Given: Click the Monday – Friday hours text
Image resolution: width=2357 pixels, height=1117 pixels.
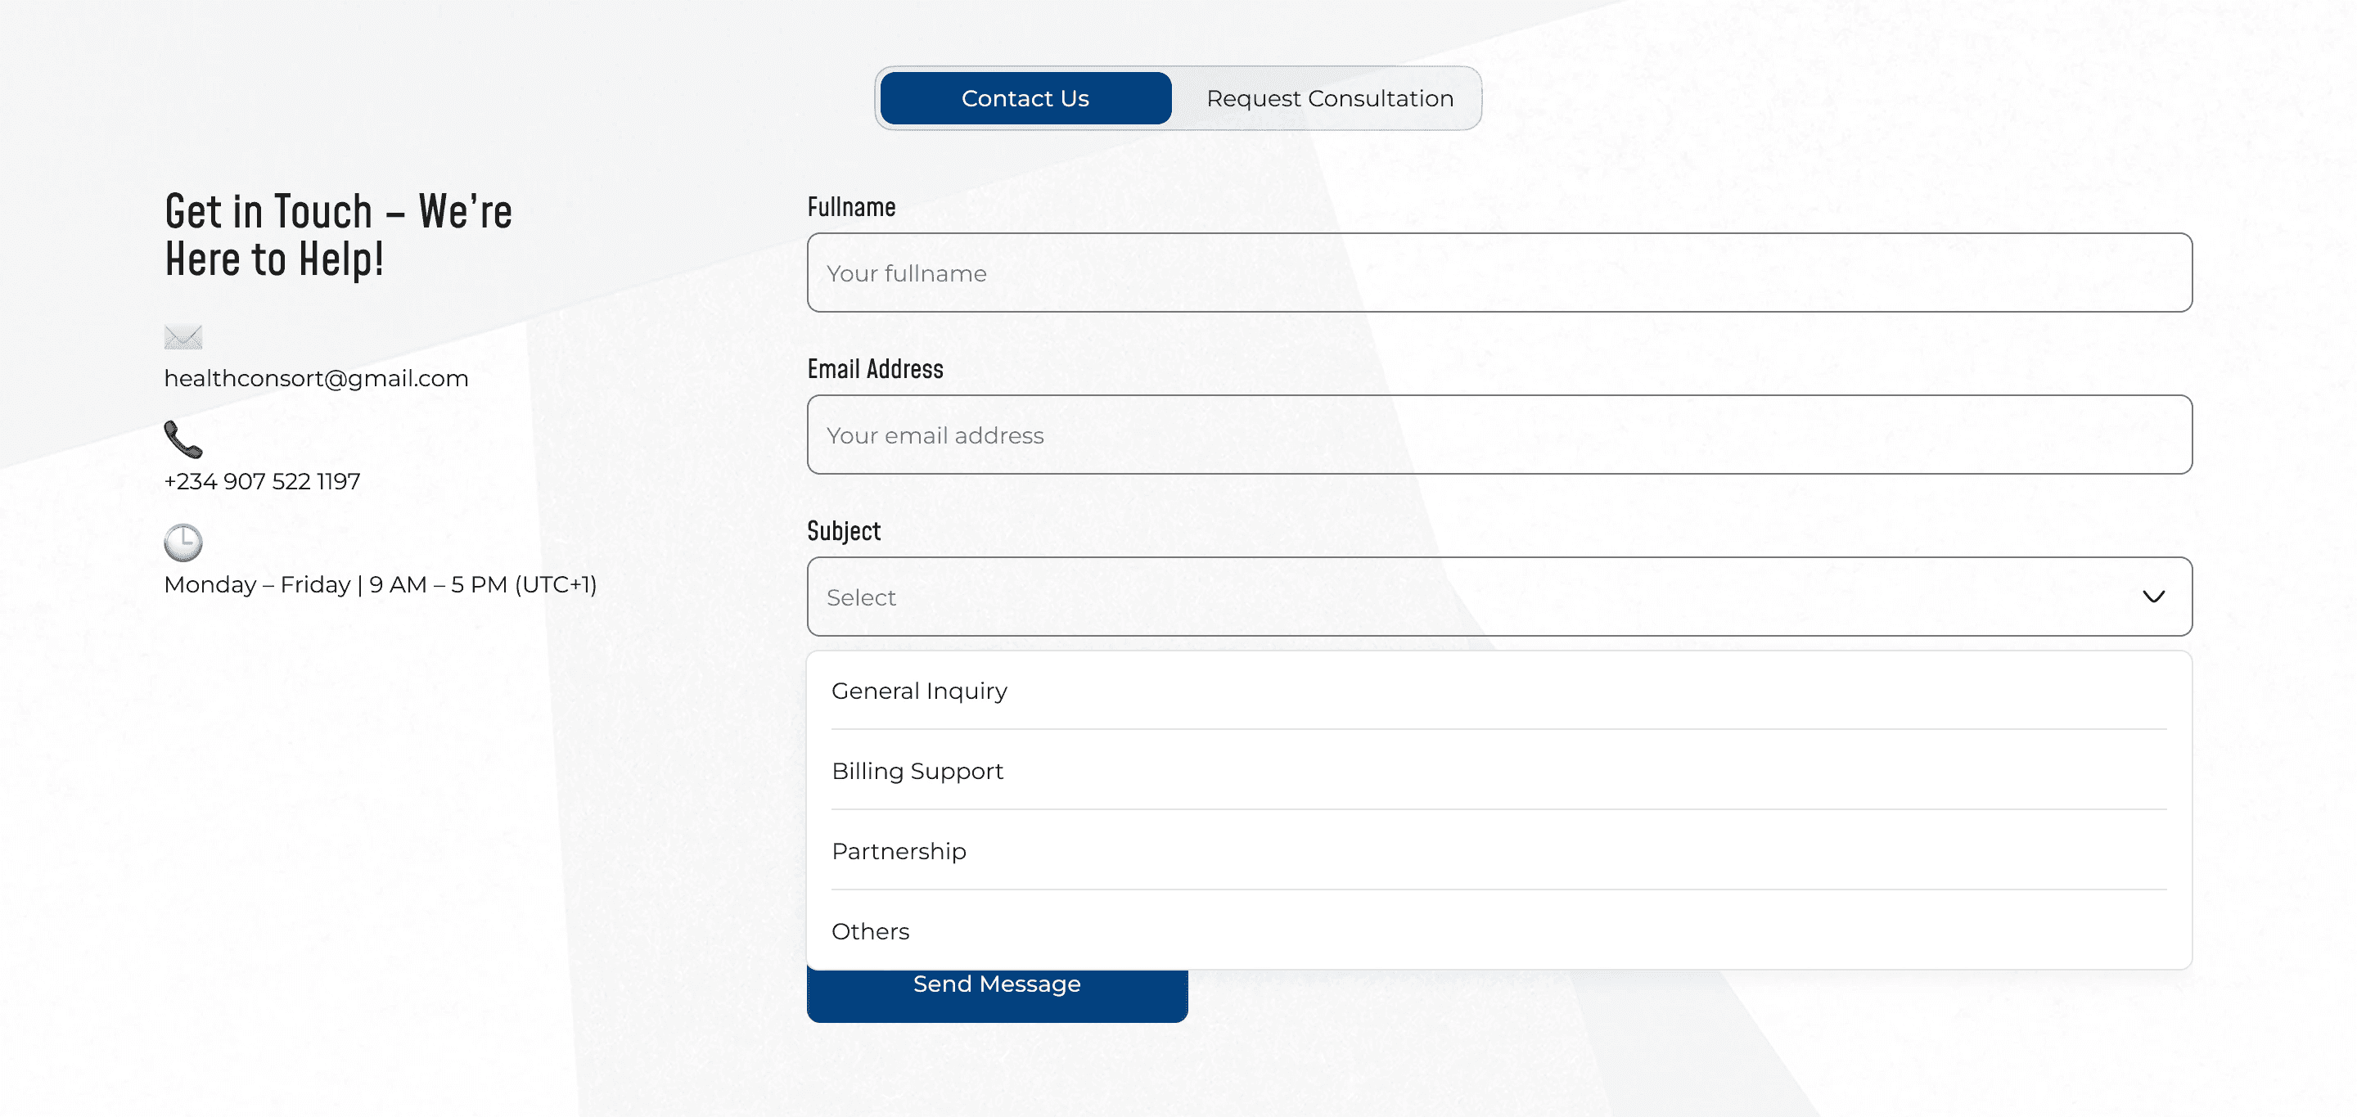Looking at the screenshot, I should 380,584.
